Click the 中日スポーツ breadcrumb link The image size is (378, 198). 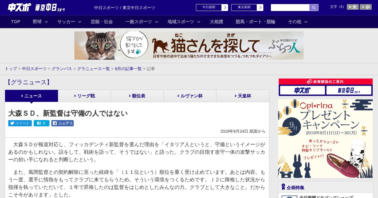click(34, 69)
